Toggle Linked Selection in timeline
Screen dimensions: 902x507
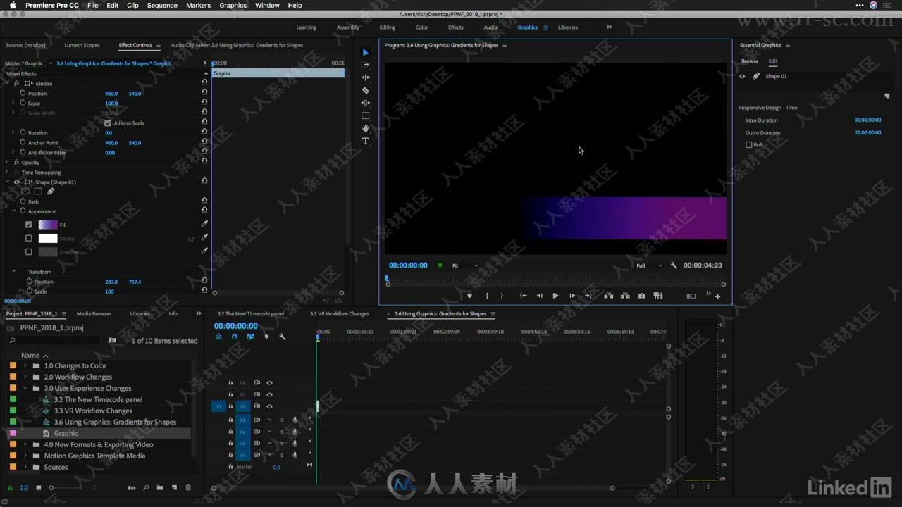pos(250,337)
